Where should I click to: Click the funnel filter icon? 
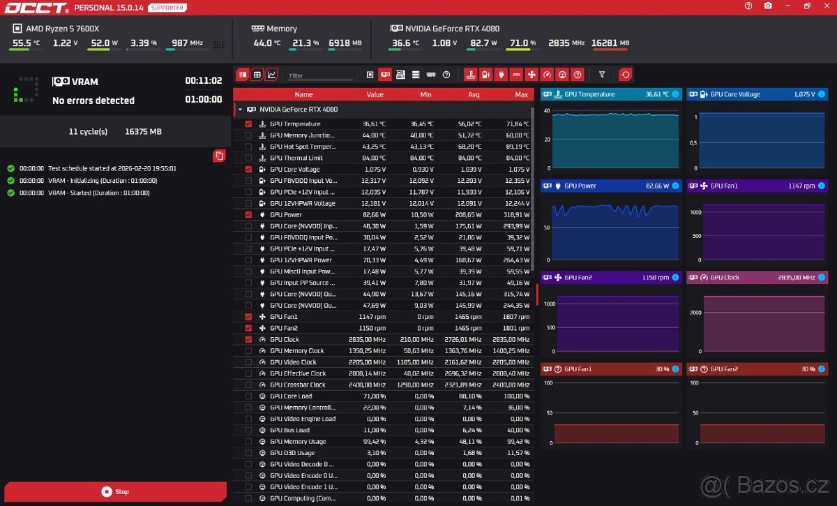coord(602,75)
